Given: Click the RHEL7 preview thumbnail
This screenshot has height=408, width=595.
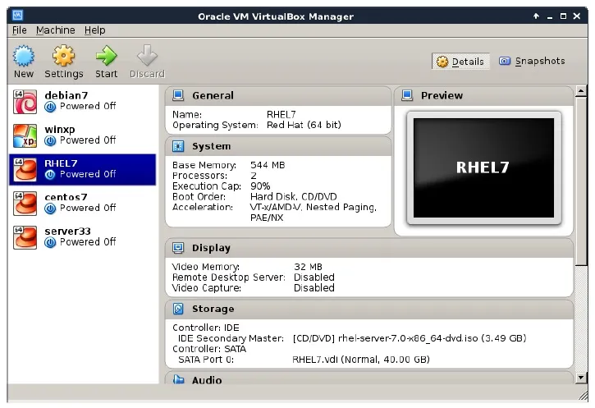Looking at the screenshot, I should pos(484,167).
